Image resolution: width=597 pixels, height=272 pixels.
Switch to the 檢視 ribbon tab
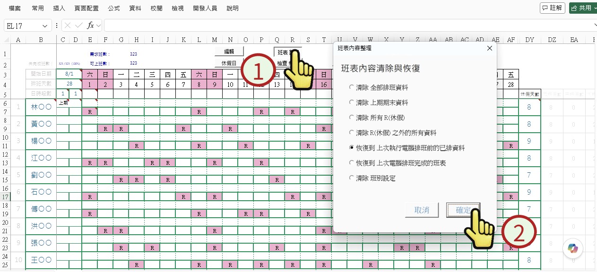pyautogui.click(x=178, y=8)
